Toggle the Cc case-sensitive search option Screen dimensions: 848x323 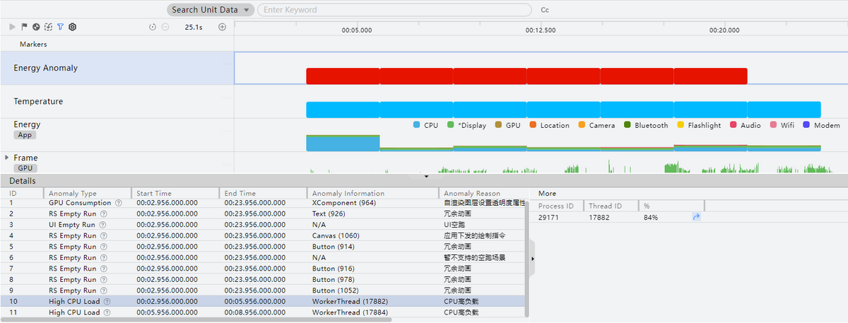tap(545, 10)
